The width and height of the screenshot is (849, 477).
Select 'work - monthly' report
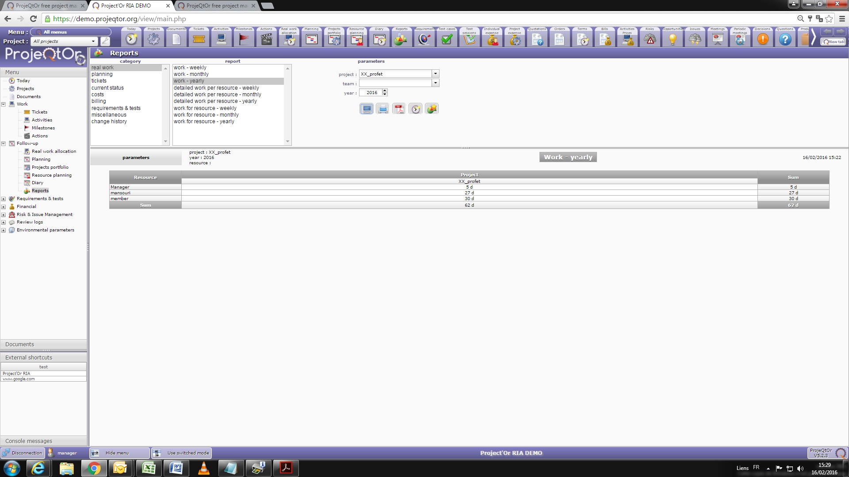coord(191,74)
